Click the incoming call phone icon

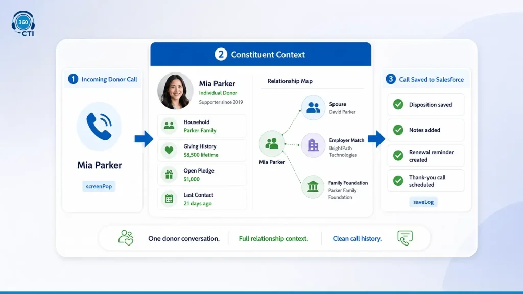pyautogui.click(x=99, y=127)
